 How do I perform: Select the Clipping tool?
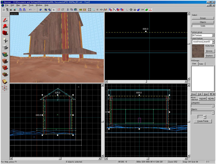5,82
